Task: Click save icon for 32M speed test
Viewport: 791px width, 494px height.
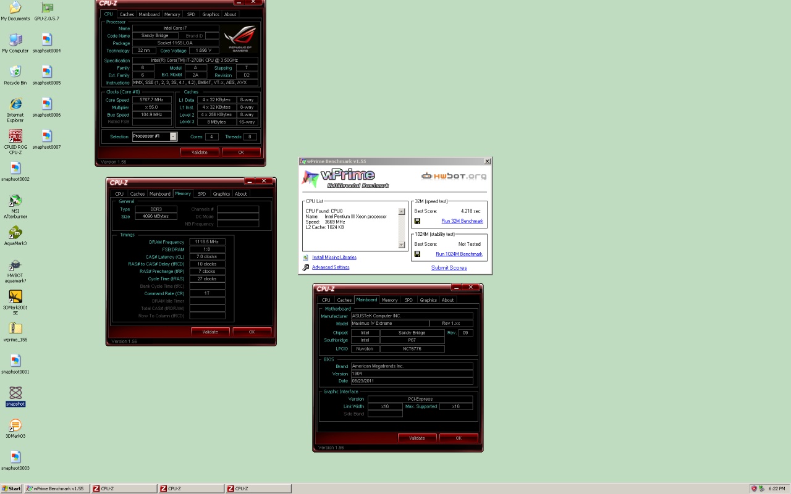Action: (418, 221)
